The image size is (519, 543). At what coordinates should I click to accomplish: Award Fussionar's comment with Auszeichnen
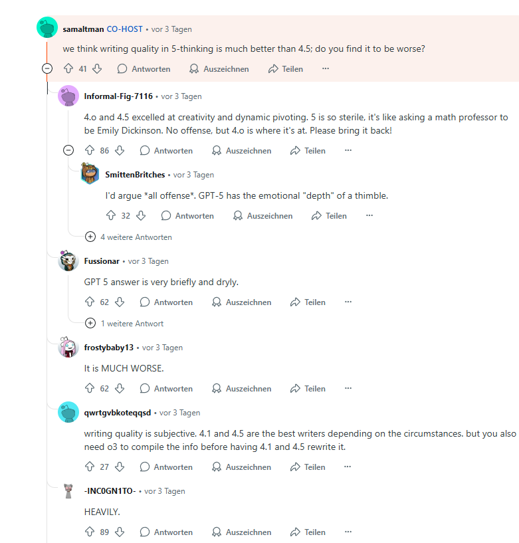tap(241, 302)
